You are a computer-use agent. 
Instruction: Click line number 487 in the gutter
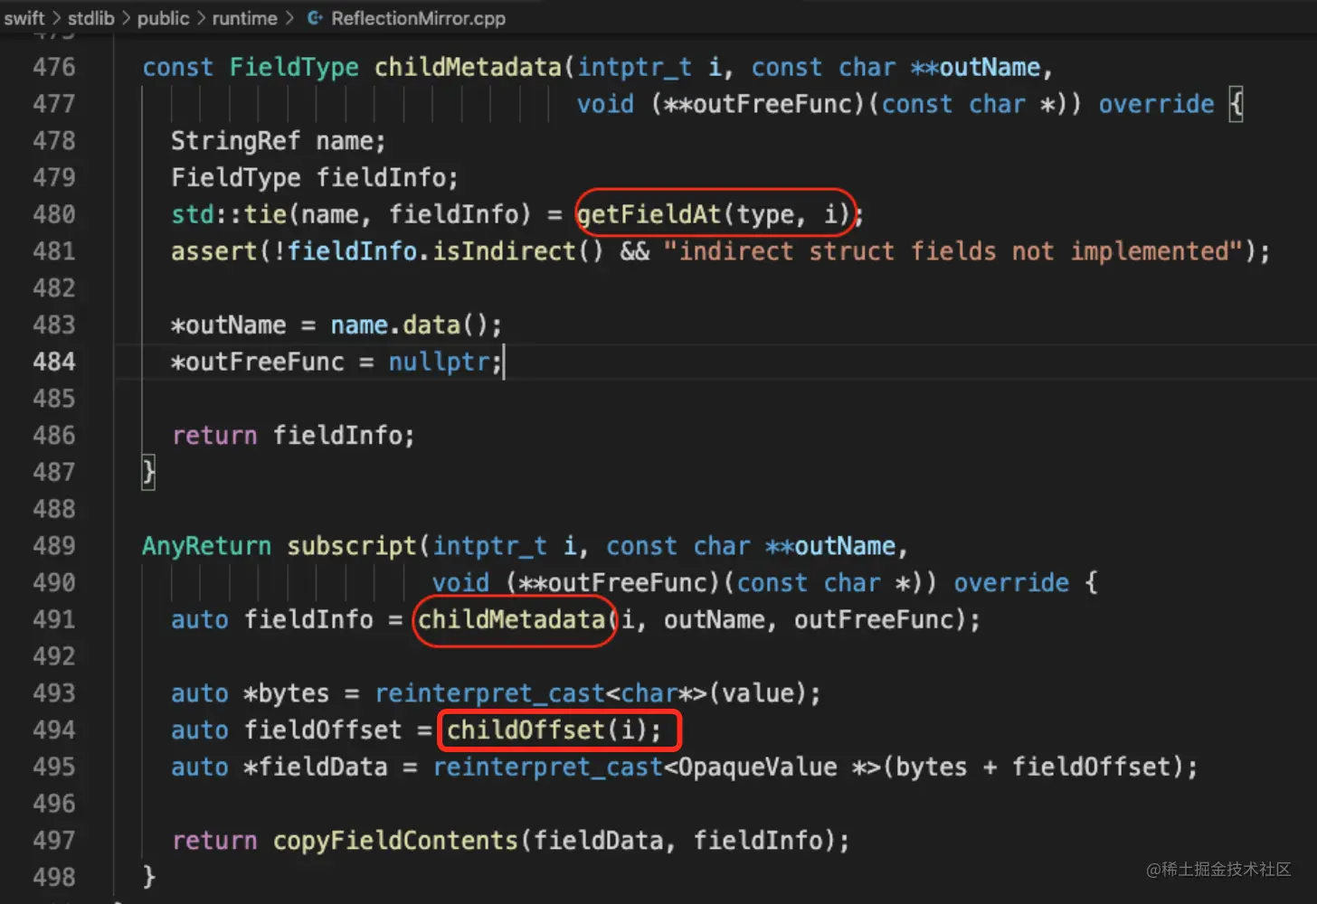coord(54,472)
